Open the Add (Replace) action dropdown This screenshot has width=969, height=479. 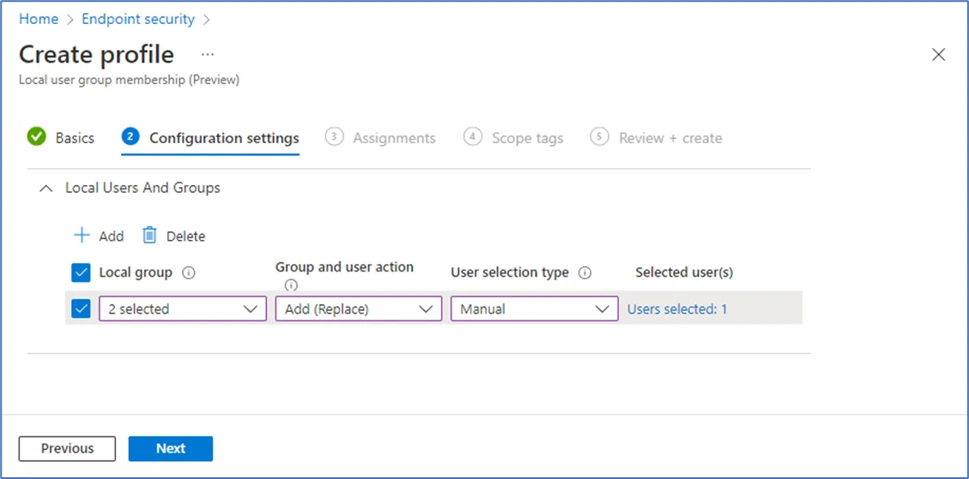(359, 308)
